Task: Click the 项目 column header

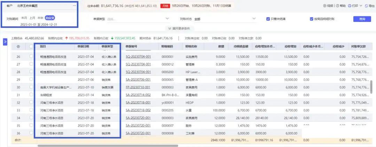Action: pyautogui.click(x=43, y=46)
